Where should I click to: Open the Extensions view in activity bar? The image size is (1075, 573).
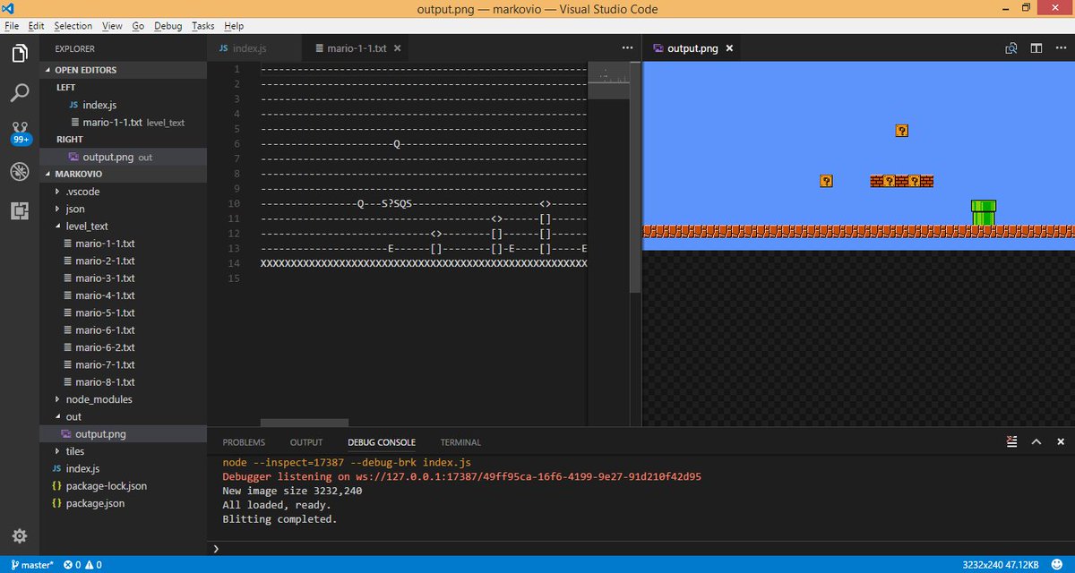(x=20, y=210)
